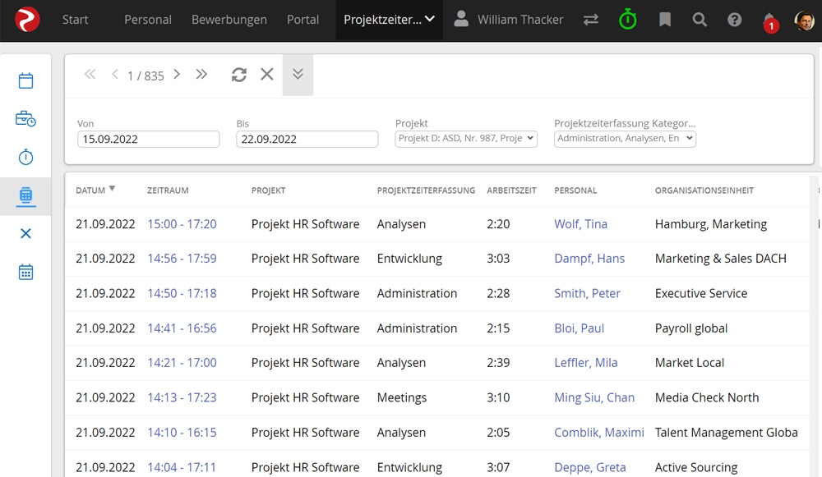Open the briefcase clock sidebar icon
822x477 pixels.
25,119
